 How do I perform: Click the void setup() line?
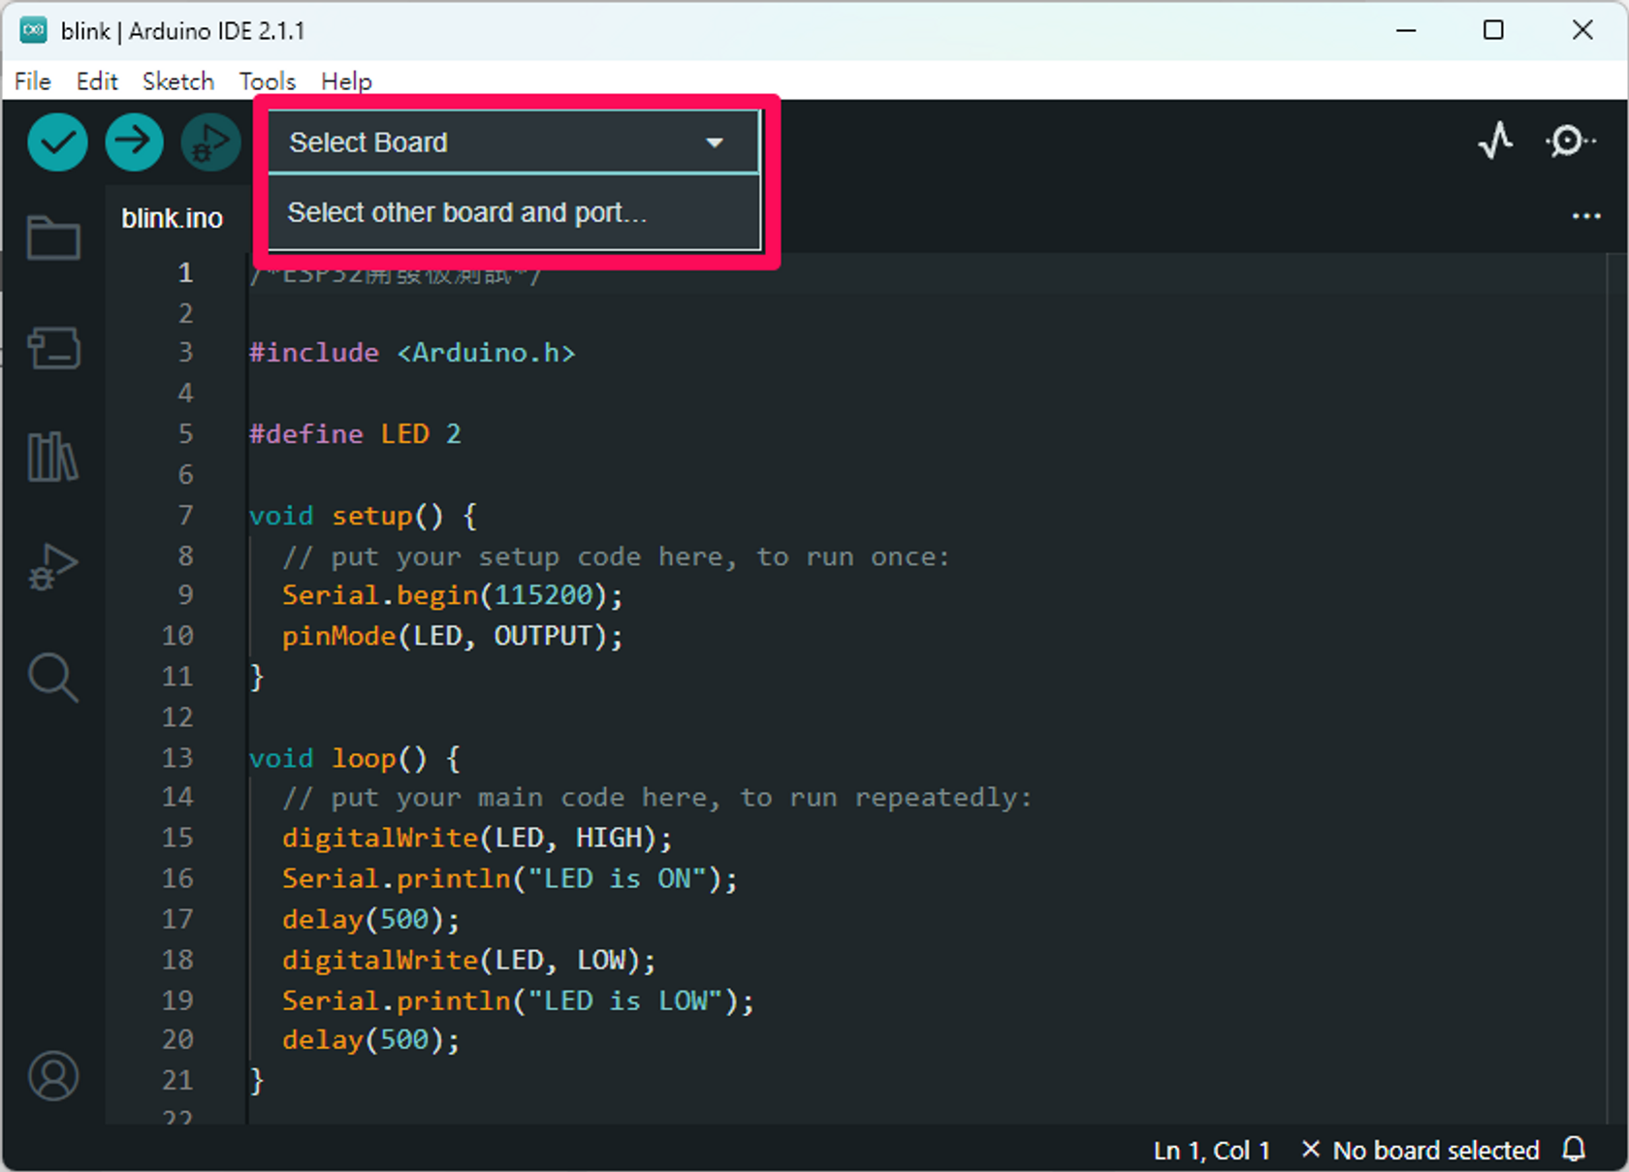[x=363, y=515]
